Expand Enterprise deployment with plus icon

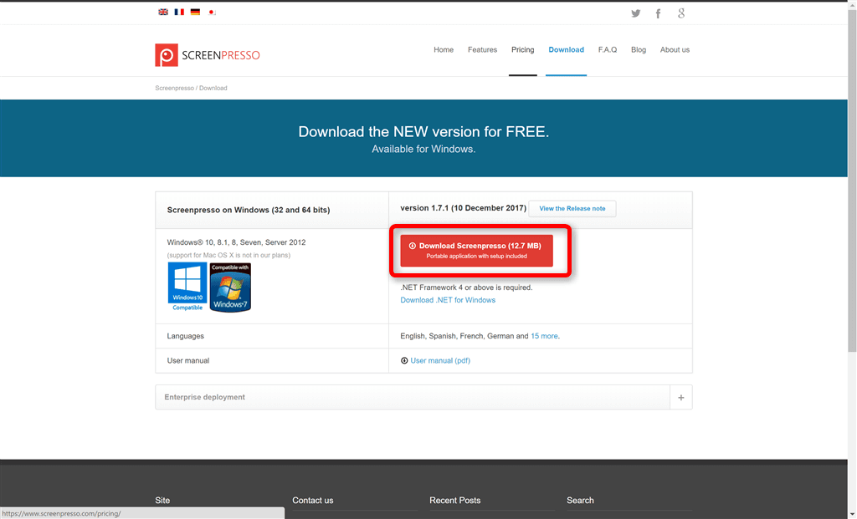(x=681, y=397)
